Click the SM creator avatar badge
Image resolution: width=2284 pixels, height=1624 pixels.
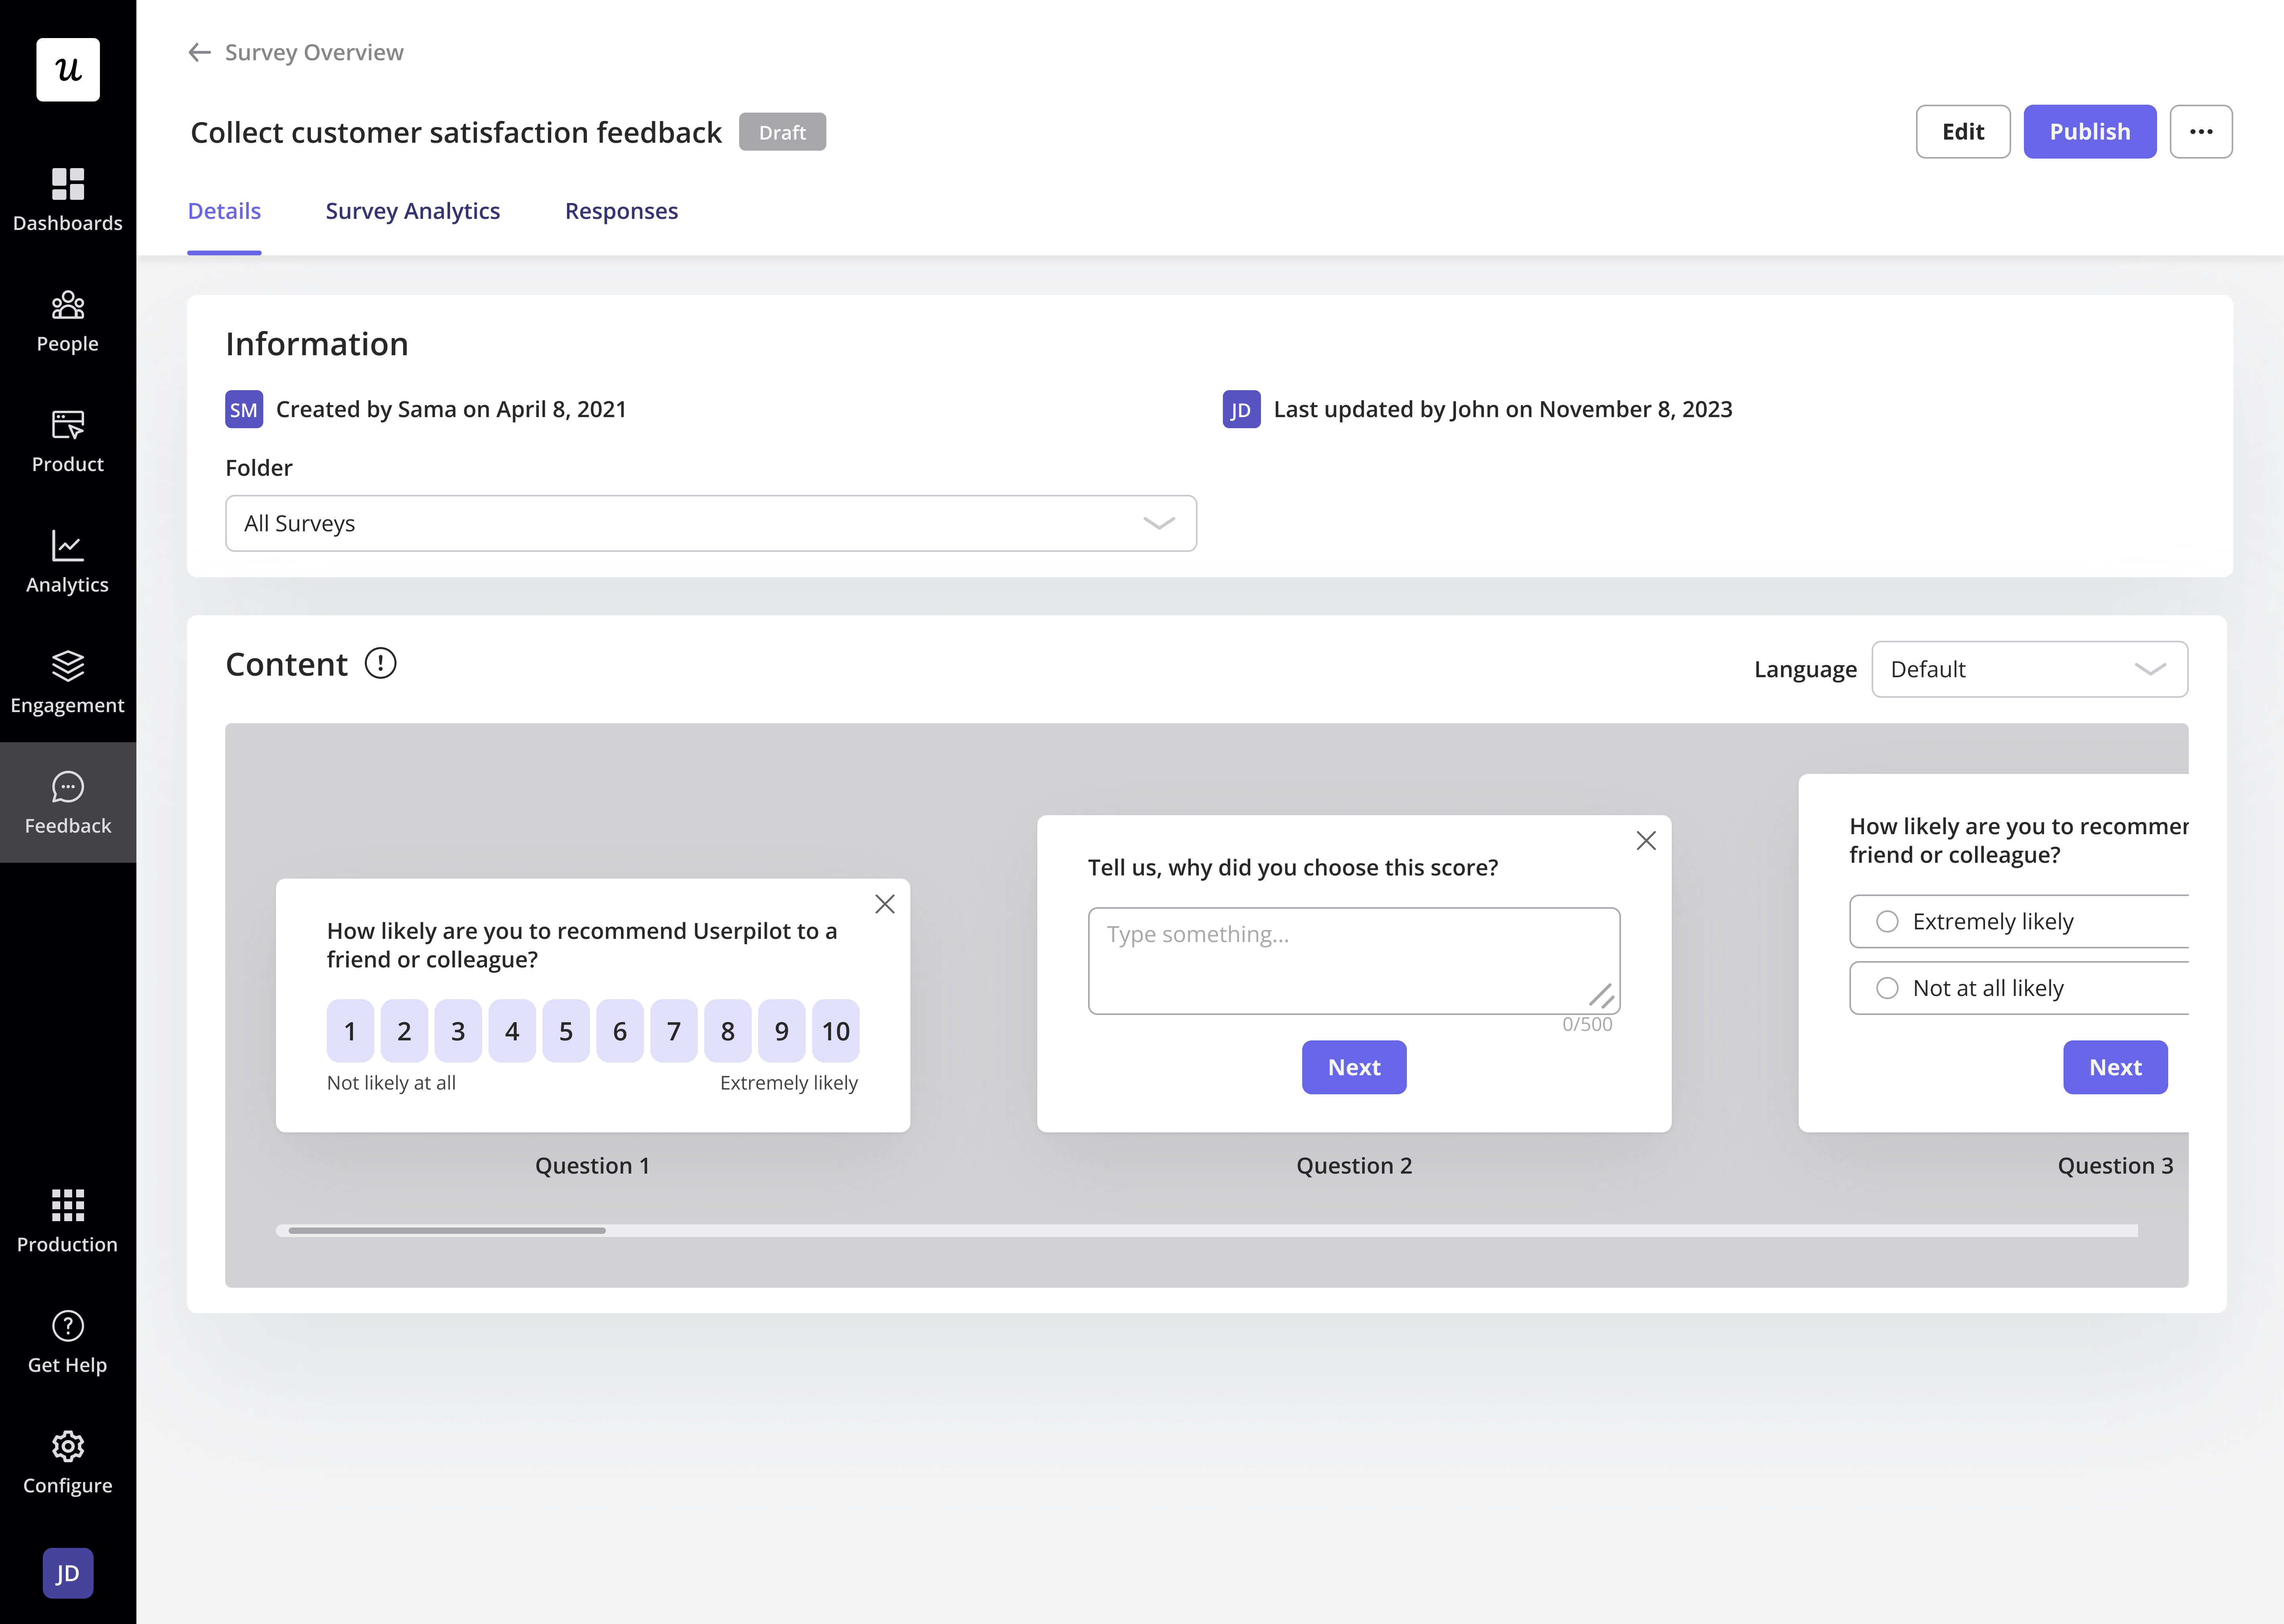(244, 409)
